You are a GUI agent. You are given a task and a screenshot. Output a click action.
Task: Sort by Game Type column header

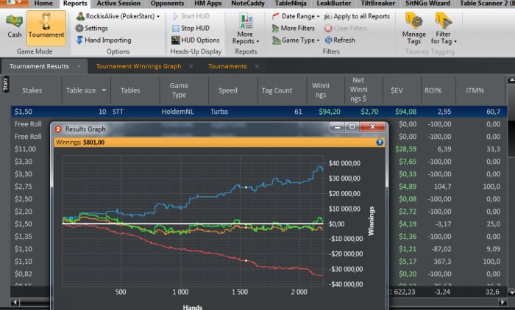pos(179,90)
